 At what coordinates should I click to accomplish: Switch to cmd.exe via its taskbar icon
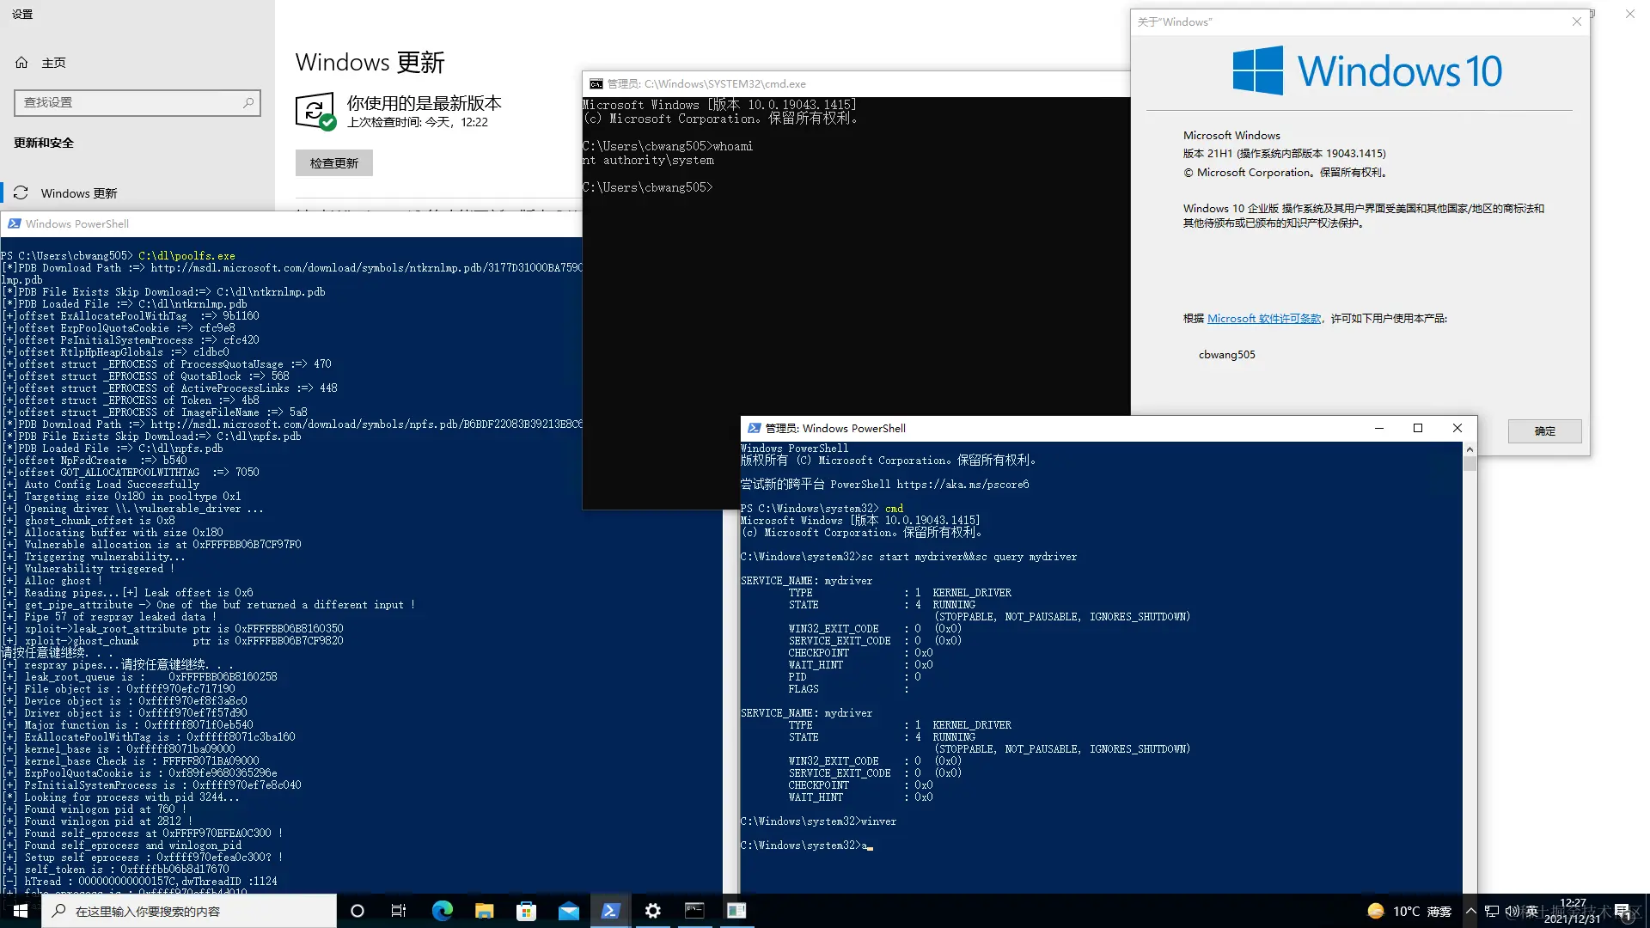(694, 911)
